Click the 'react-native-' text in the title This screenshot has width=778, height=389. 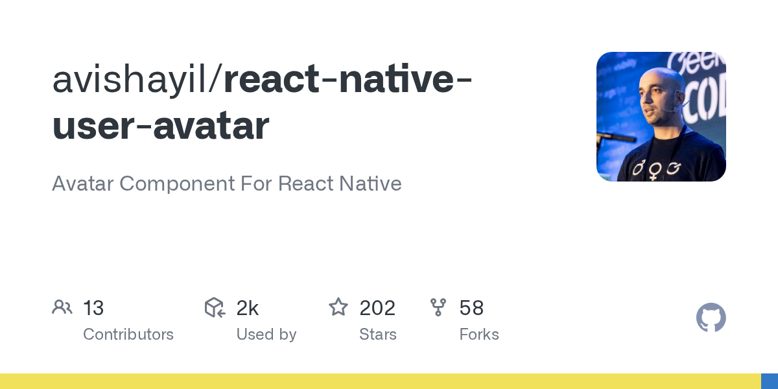click(x=348, y=79)
